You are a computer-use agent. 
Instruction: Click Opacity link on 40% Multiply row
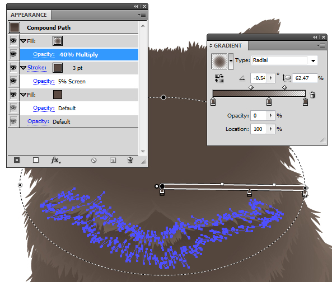click(x=44, y=54)
